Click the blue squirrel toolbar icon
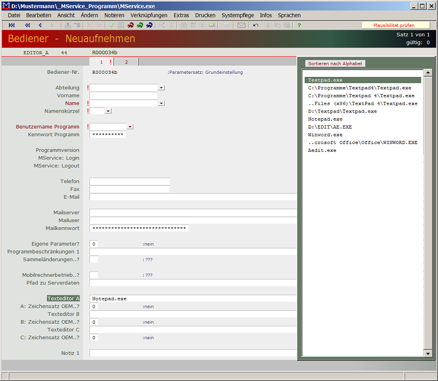Screen dimensions: 438x381 click(x=149, y=25)
